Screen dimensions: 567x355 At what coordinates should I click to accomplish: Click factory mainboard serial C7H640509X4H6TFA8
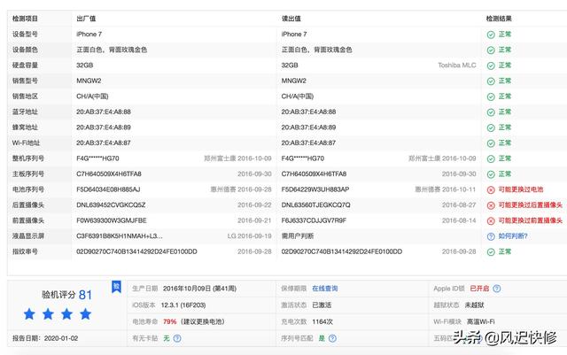tap(109, 174)
